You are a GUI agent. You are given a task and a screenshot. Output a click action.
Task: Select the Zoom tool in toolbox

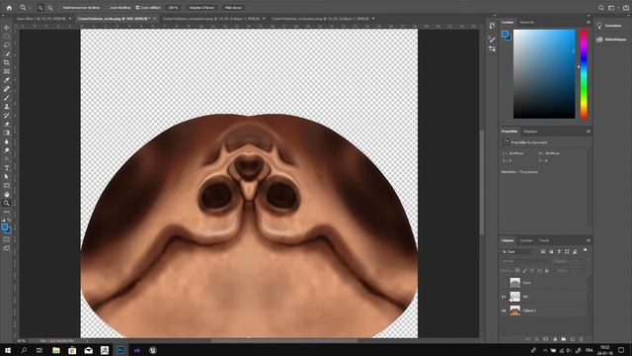tap(7, 203)
